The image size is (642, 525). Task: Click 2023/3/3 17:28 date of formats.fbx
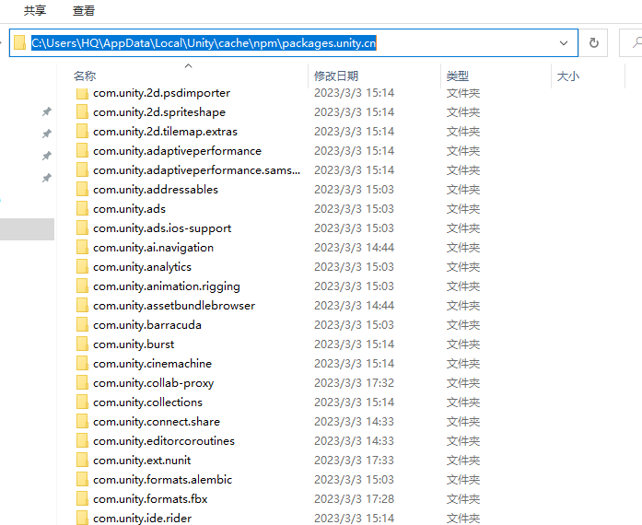(355, 499)
